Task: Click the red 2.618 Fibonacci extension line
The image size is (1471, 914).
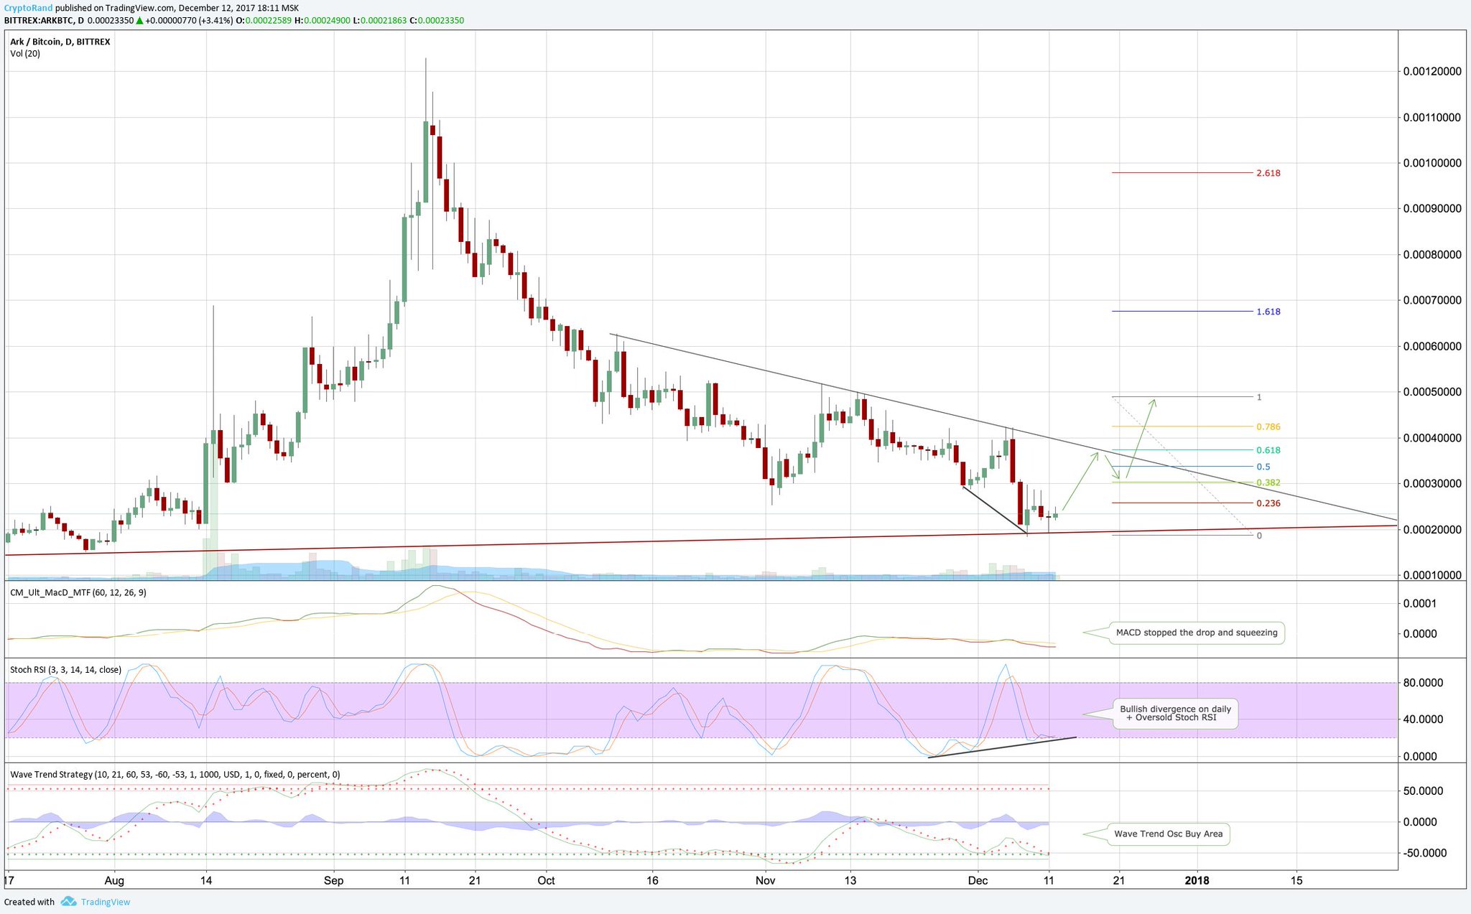Action: [1182, 172]
